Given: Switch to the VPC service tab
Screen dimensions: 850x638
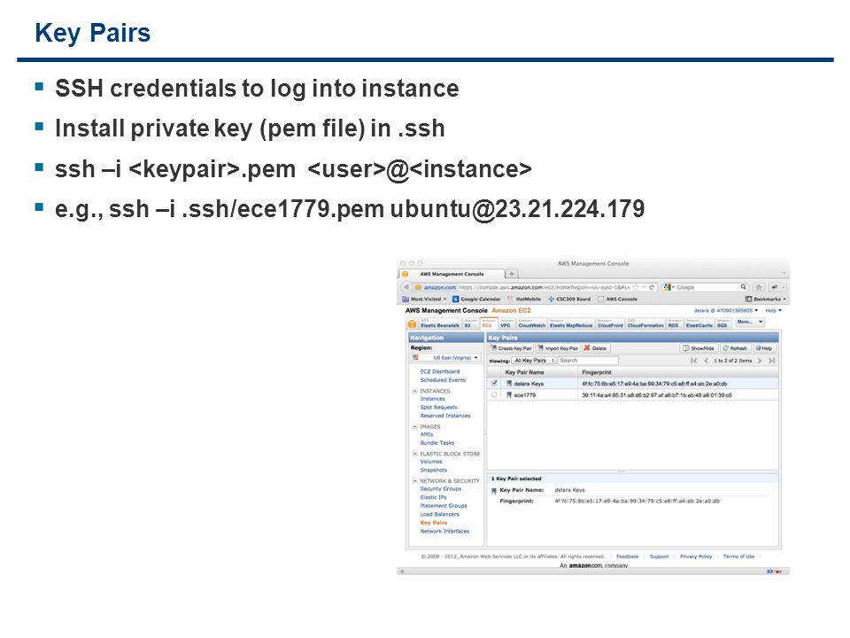Looking at the screenshot, I should click(506, 324).
